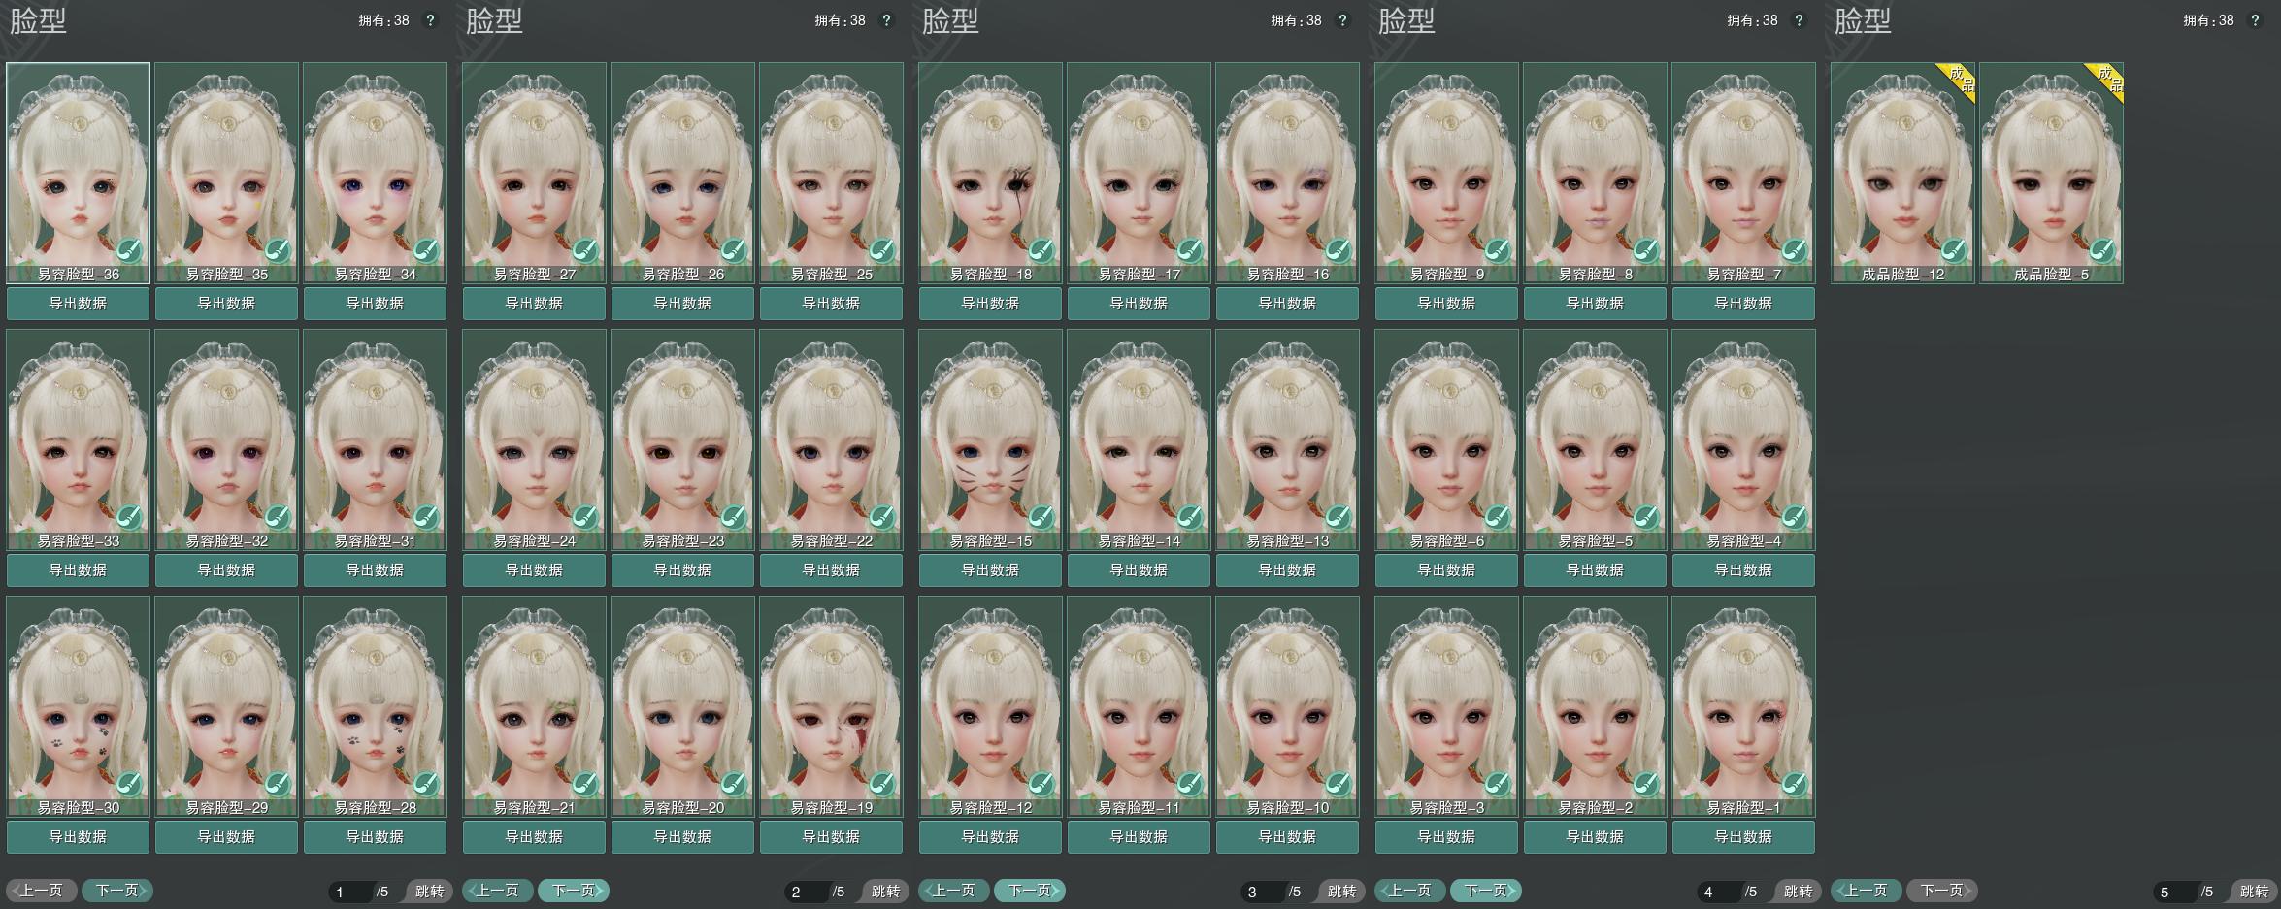Click brush icon on 易容脸型-18 card
Screen dimensions: 2281x909
click(x=1041, y=251)
